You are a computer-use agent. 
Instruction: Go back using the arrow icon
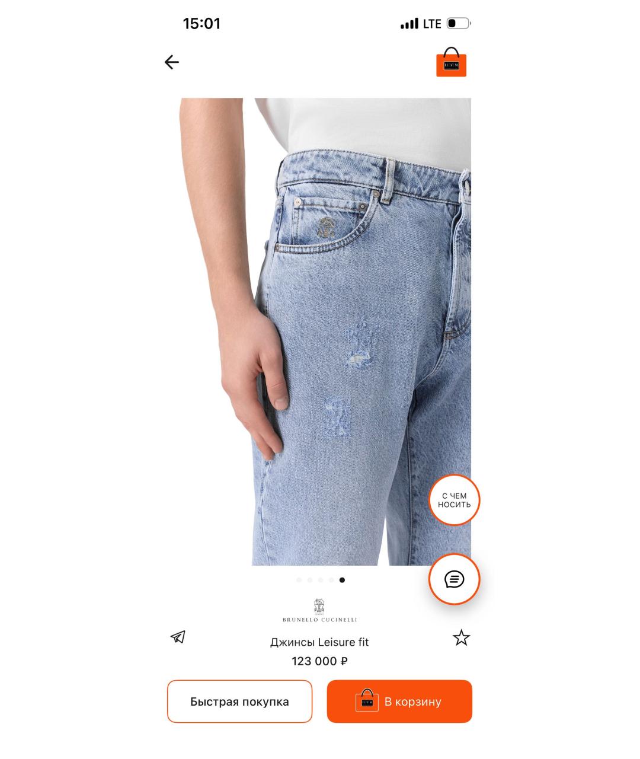172,62
